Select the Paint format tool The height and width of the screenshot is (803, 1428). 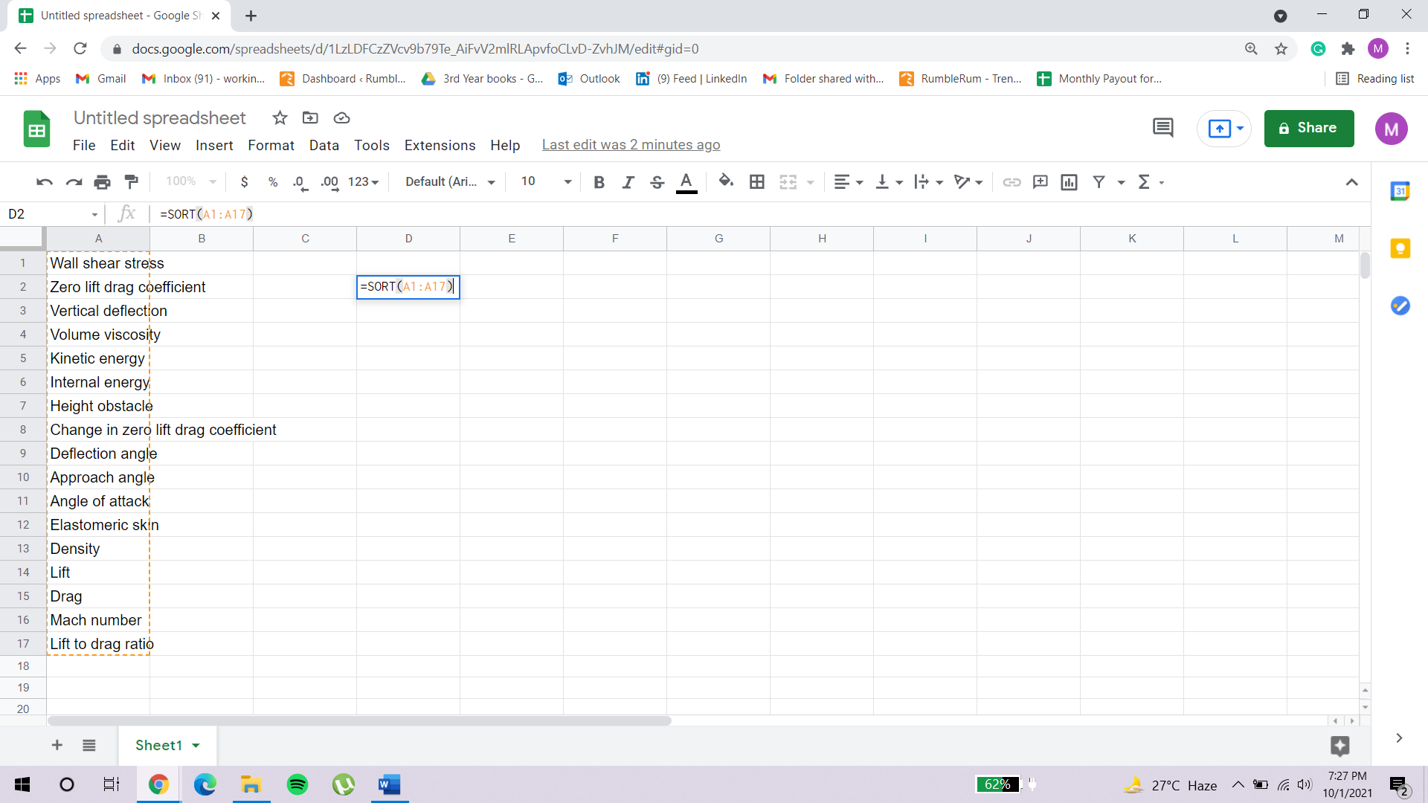(132, 181)
